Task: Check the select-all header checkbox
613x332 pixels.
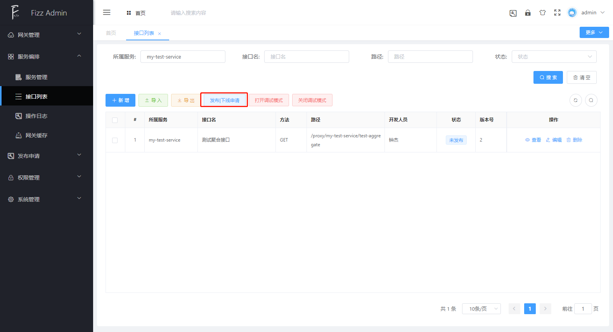Action: click(x=115, y=120)
